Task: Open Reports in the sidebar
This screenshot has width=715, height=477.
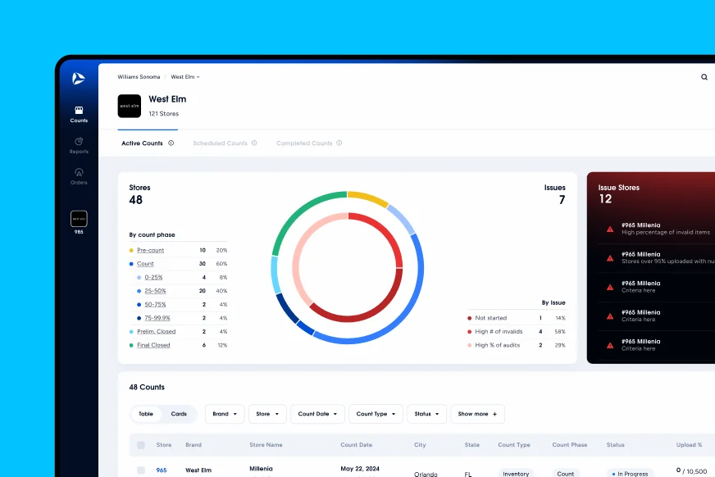Action: click(x=79, y=145)
